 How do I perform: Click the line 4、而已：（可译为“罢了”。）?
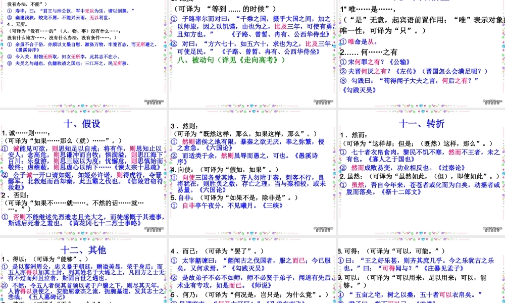tap(217, 251)
